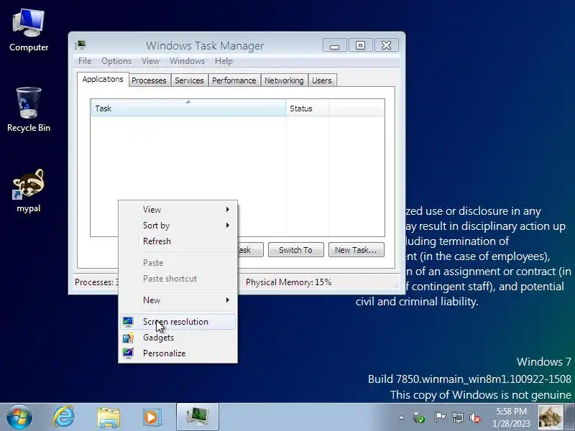Image resolution: width=575 pixels, height=431 pixels.
Task: Open the File menu in Task Manager
Action: pyautogui.click(x=85, y=61)
